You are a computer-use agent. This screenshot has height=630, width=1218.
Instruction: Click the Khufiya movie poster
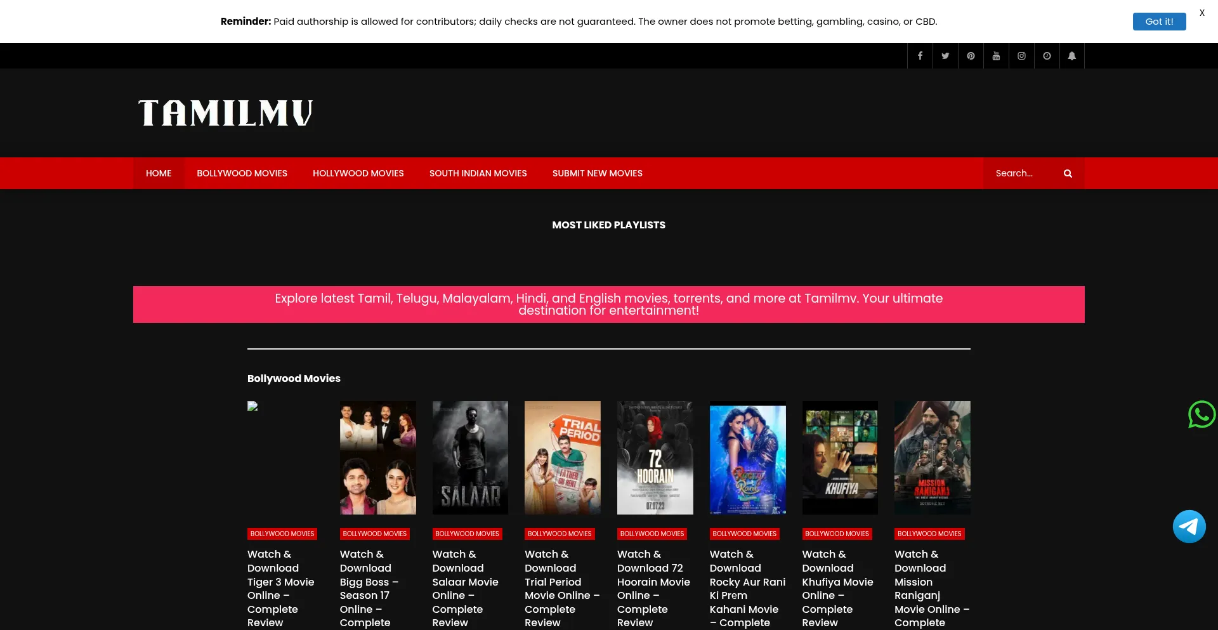pyautogui.click(x=840, y=457)
